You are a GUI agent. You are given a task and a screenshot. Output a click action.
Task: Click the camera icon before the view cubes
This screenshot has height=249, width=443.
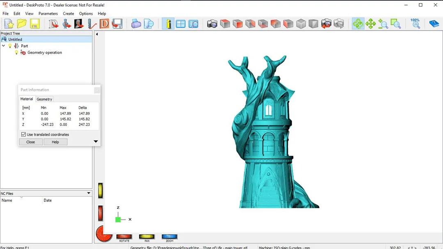point(212,24)
